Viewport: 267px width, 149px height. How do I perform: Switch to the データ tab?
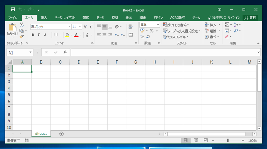[100, 18]
